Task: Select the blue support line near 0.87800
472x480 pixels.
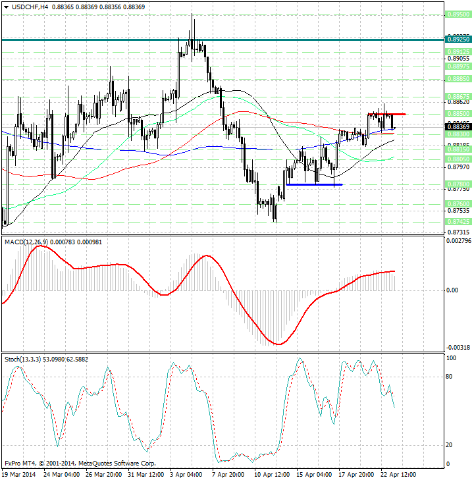Action: 314,184
